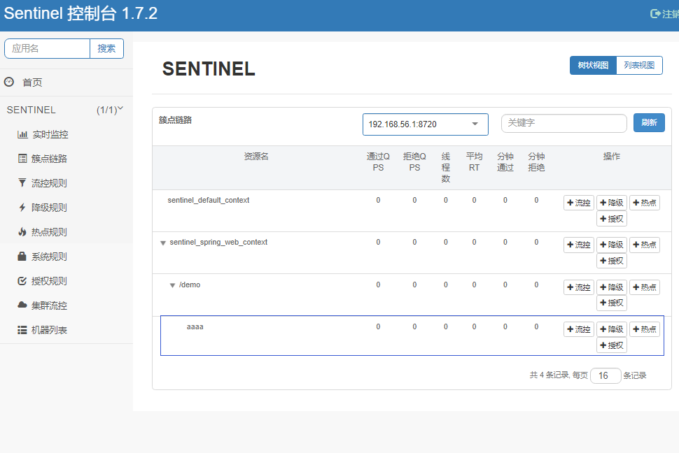This screenshot has height=453, width=679.
Task: Click the 通过QPS column header
Action: [x=378, y=161]
